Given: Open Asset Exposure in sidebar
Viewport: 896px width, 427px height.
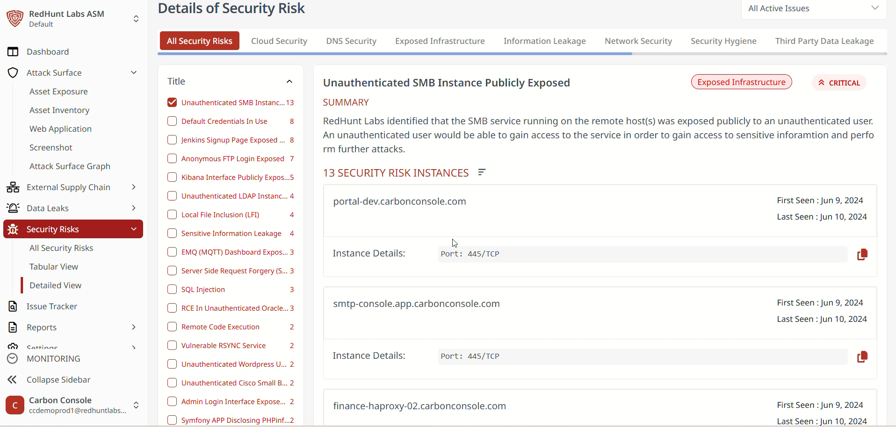Looking at the screenshot, I should tap(58, 92).
